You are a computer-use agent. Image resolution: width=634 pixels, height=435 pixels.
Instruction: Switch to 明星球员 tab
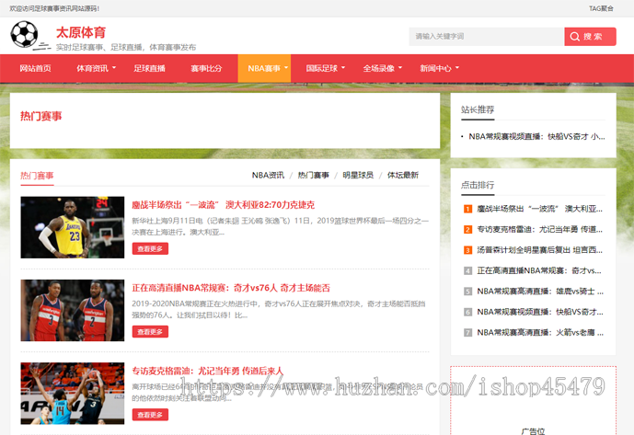[358, 175]
